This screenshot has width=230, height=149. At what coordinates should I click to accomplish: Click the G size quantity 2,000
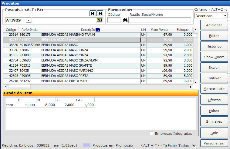[x=66, y=105]
